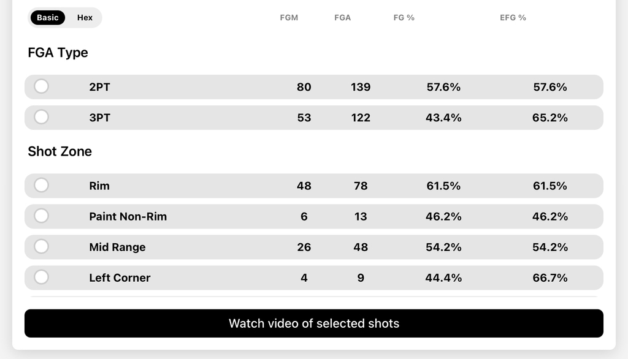Click the EFG % column header

(513, 18)
